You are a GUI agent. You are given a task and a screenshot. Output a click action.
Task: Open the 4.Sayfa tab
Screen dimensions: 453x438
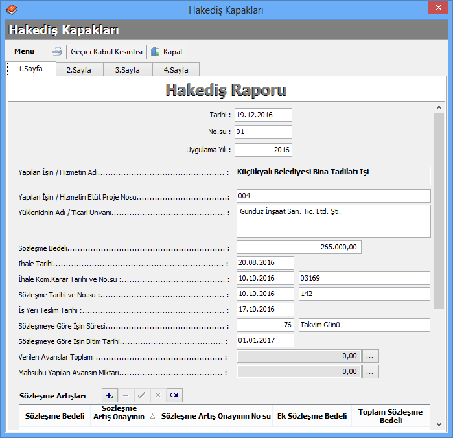(x=176, y=70)
